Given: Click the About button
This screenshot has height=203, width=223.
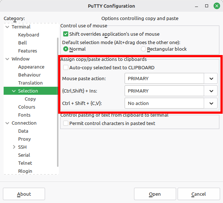Looking at the screenshot, I should click(x=24, y=194).
